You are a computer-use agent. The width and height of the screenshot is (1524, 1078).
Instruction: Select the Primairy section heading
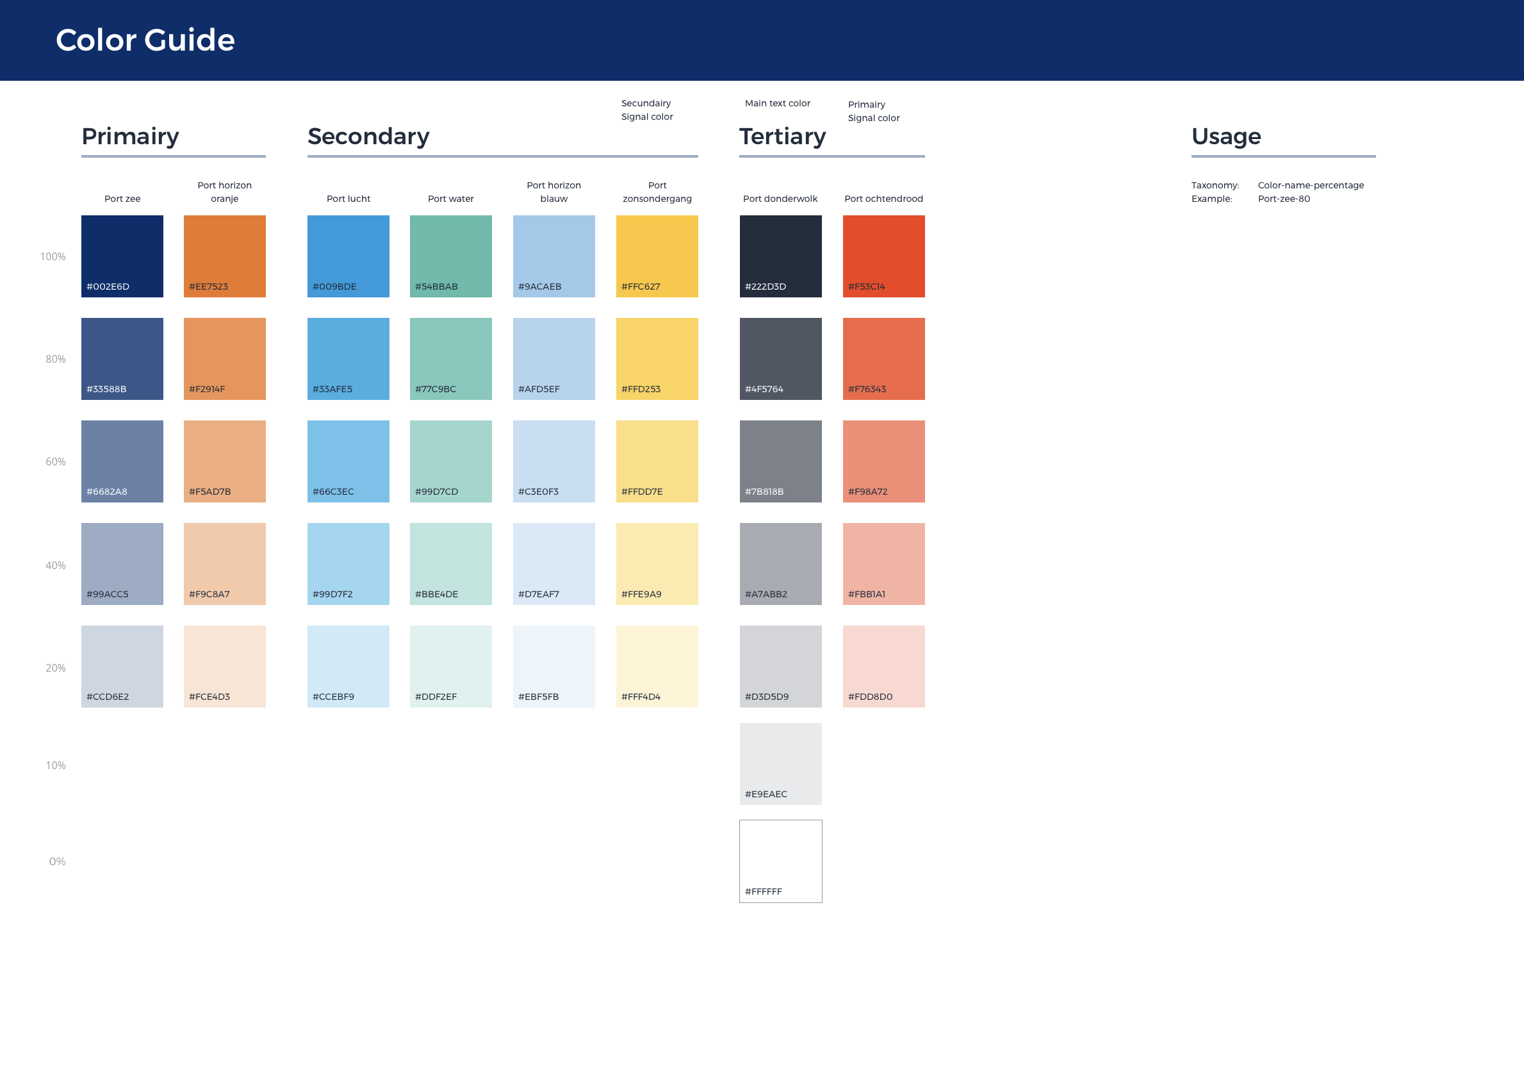tap(130, 136)
